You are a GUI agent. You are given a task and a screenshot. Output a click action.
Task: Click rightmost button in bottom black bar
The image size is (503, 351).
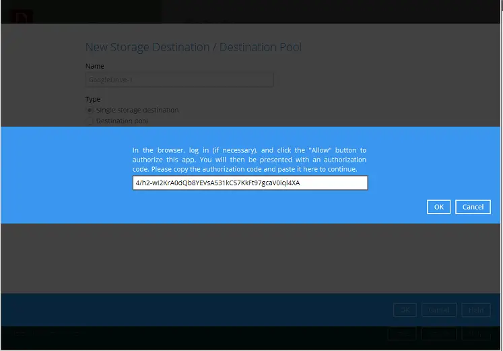coord(475,333)
